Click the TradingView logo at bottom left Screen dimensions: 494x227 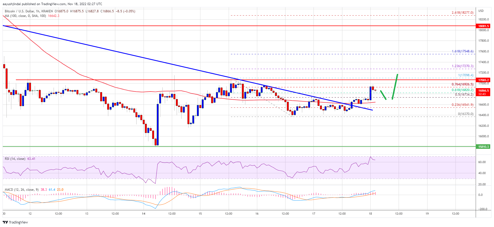pos(15,222)
